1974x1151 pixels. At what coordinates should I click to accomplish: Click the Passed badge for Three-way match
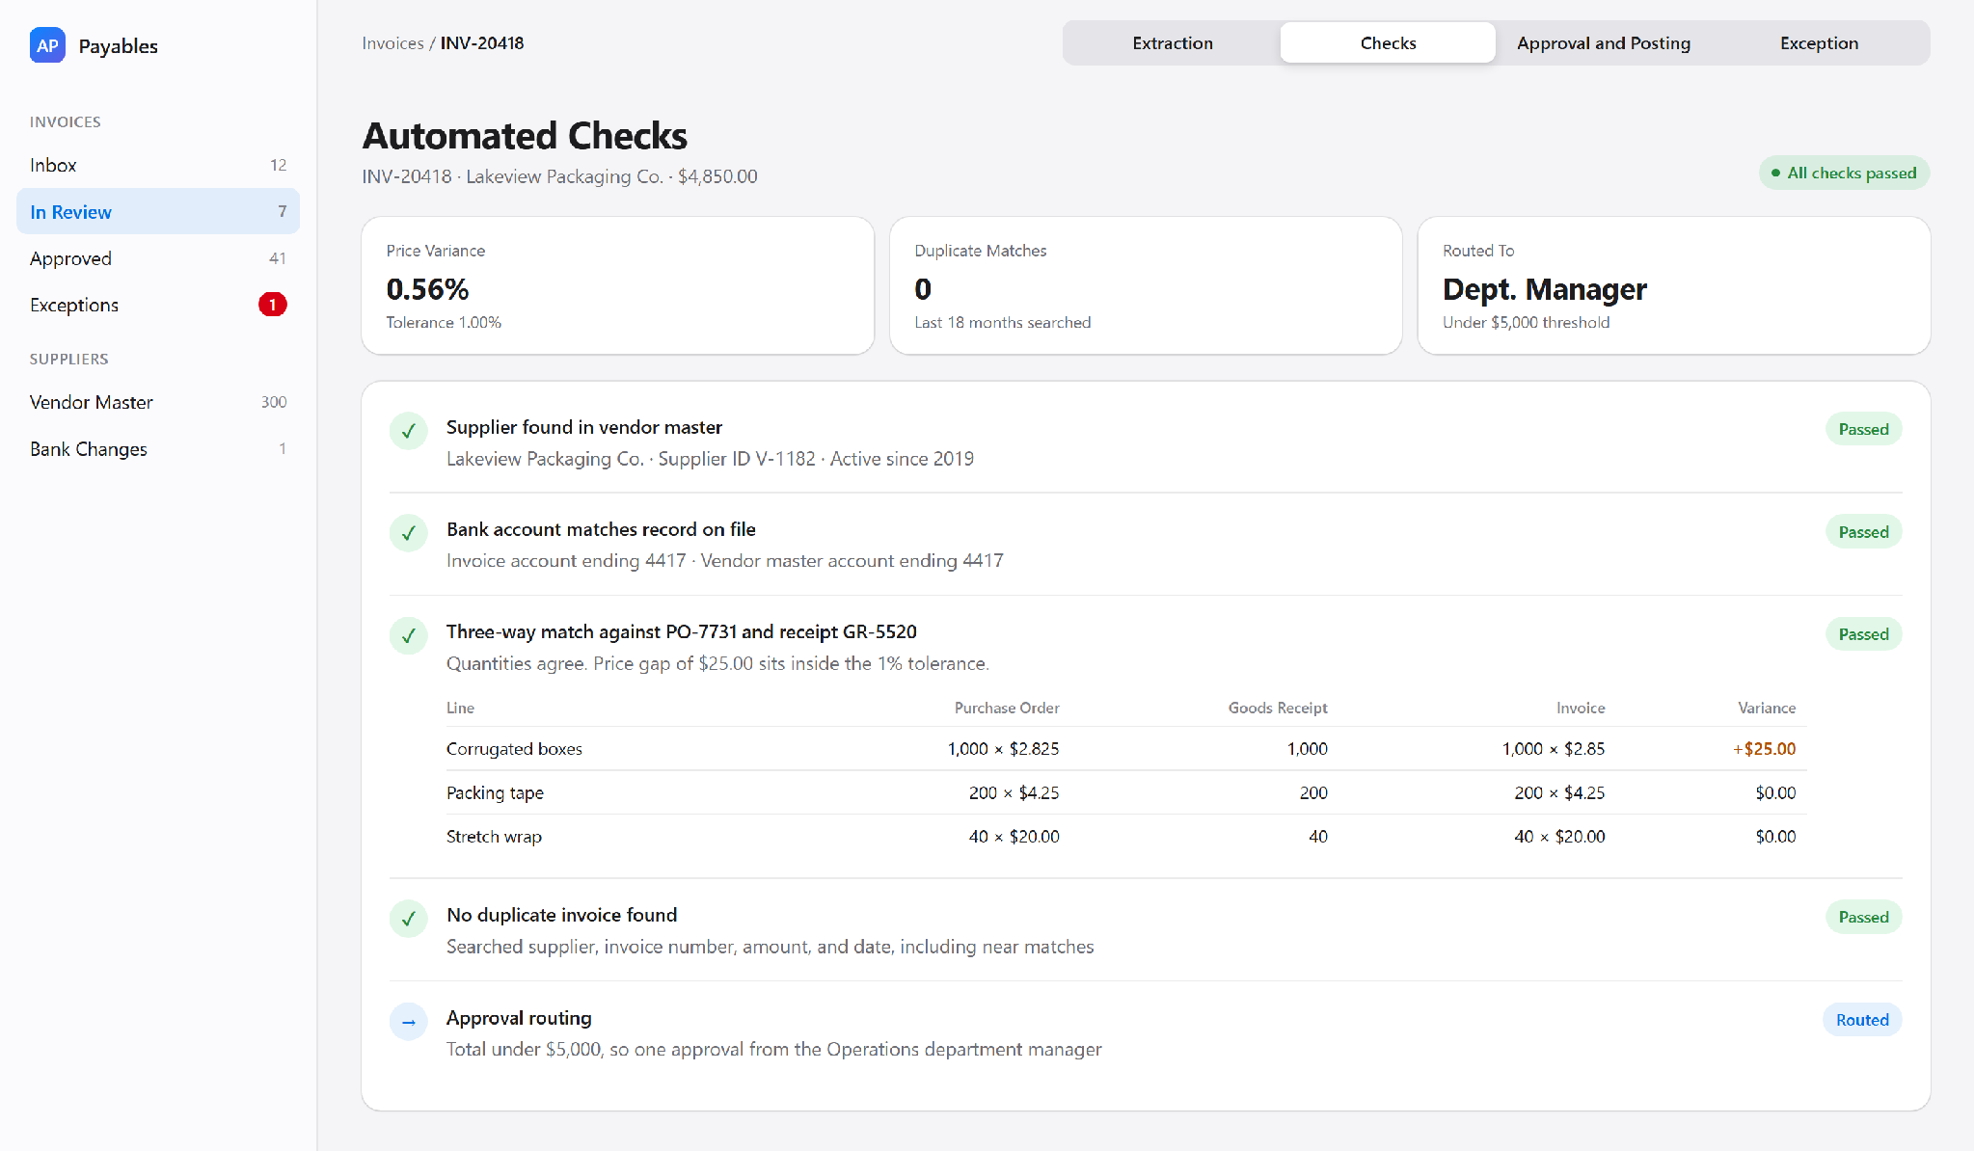click(1863, 634)
